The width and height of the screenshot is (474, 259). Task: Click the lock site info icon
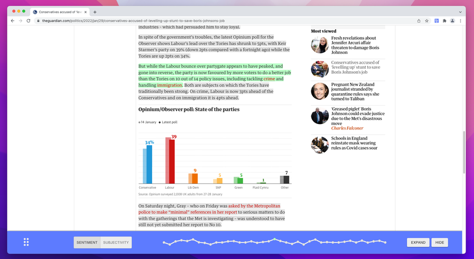tap(38, 21)
